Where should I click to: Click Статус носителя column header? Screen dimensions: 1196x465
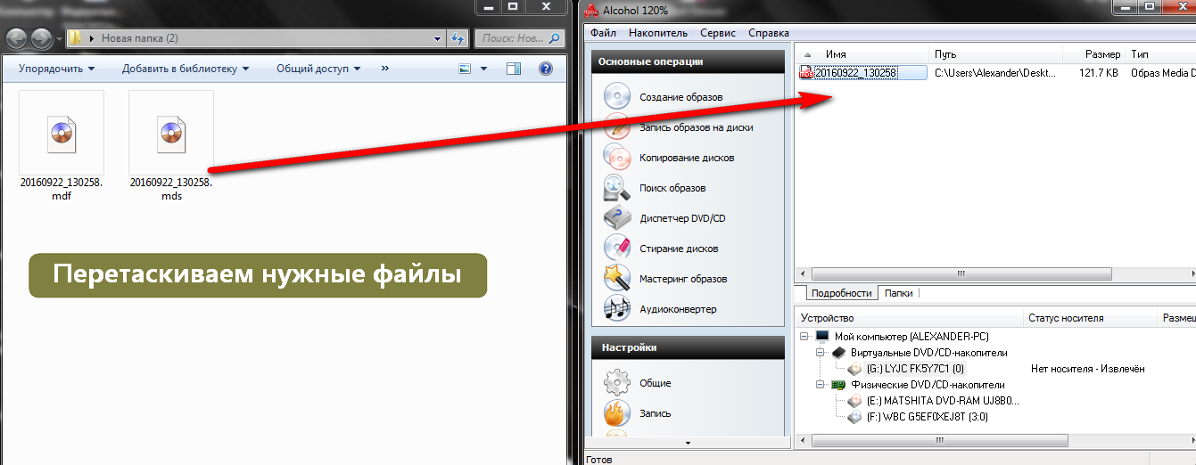pos(1091,318)
